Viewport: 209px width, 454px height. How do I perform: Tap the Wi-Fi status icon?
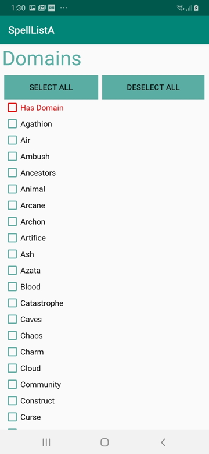181,8
